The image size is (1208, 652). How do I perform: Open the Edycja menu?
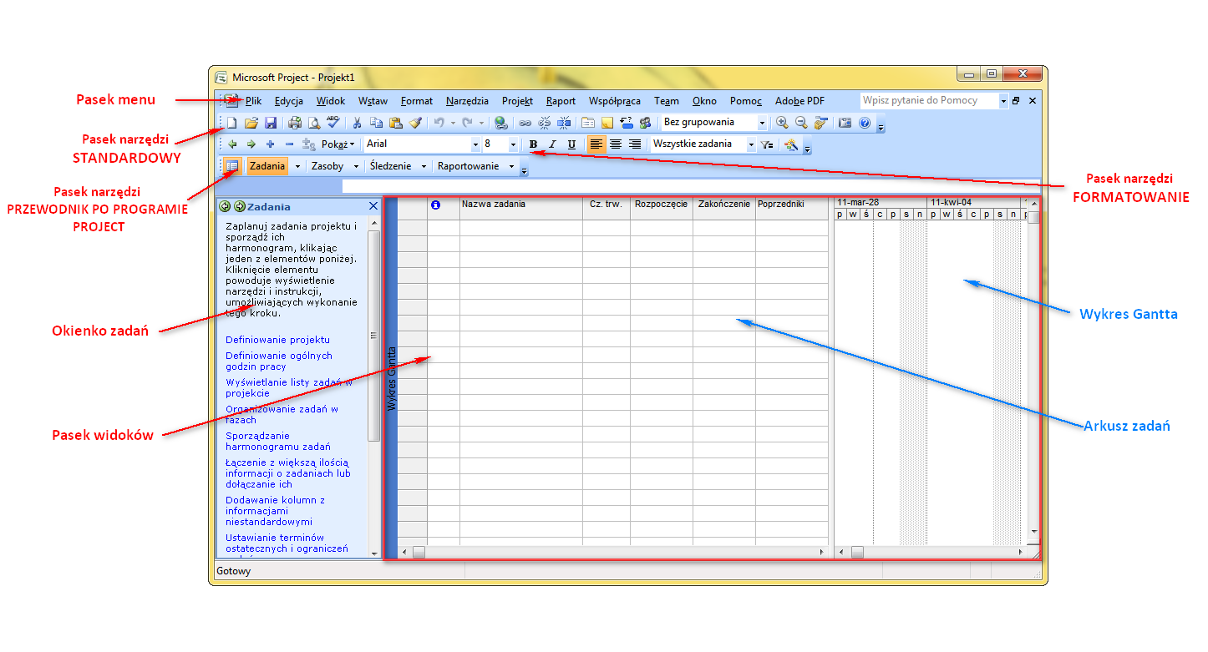coord(288,100)
